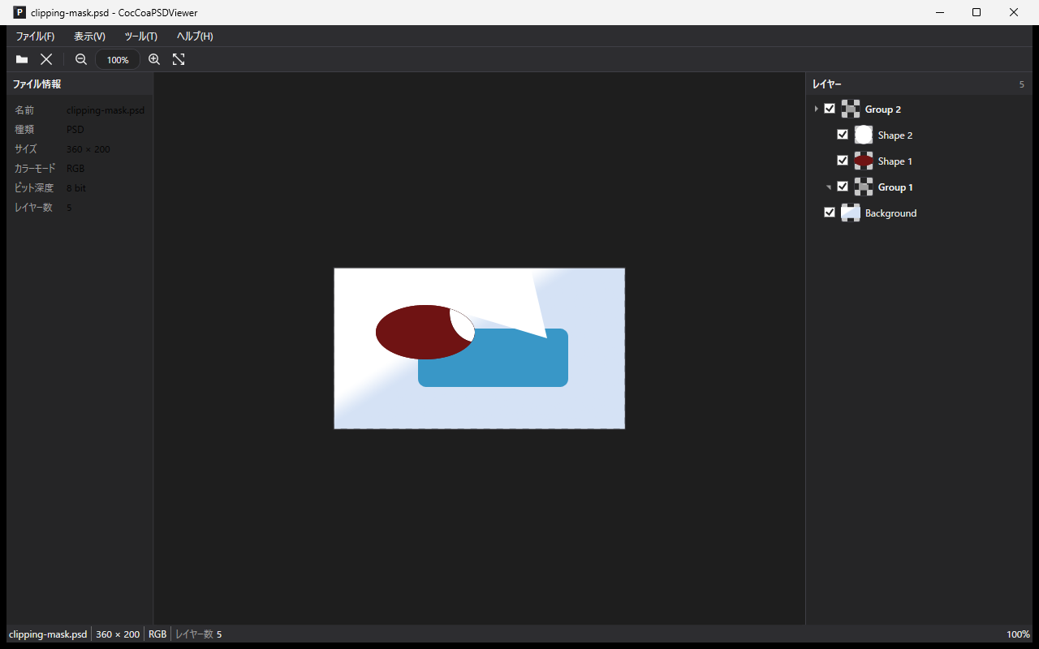The width and height of the screenshot is (1039, 649).
Task: Zoom in with the plus magnifier icon
Action: coord(154,59)
